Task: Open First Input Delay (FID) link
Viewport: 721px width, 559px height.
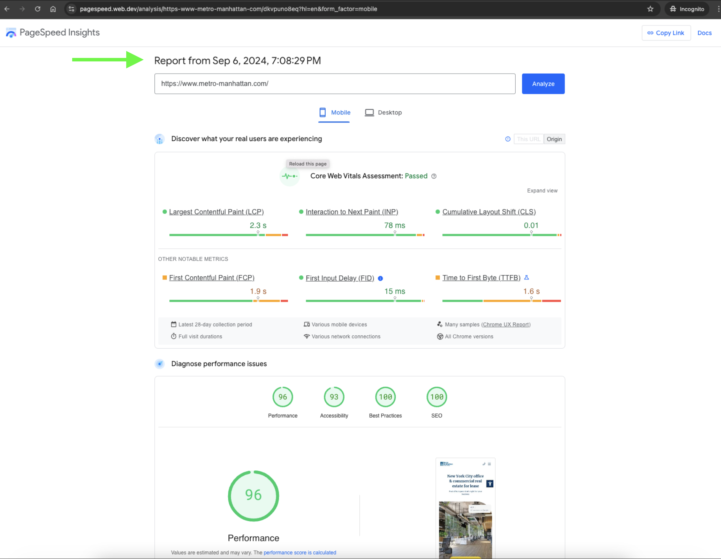Action: (x=340, y=278)
